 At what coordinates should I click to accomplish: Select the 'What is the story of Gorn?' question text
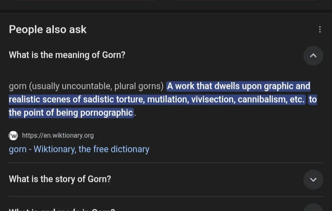[x=60, y=179]
